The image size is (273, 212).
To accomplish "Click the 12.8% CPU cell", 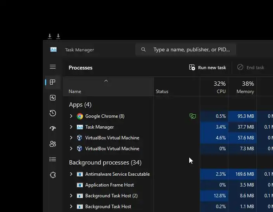I will 214,196.
